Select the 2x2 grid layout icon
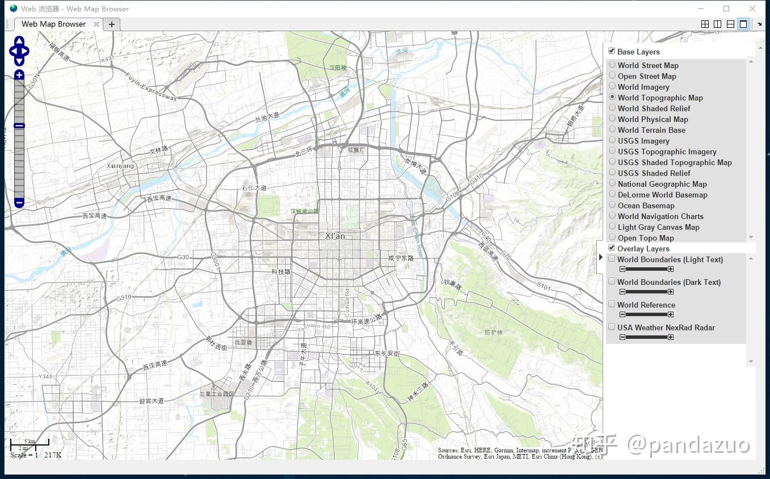Screen dimensions: 770x479 [705, 24]
